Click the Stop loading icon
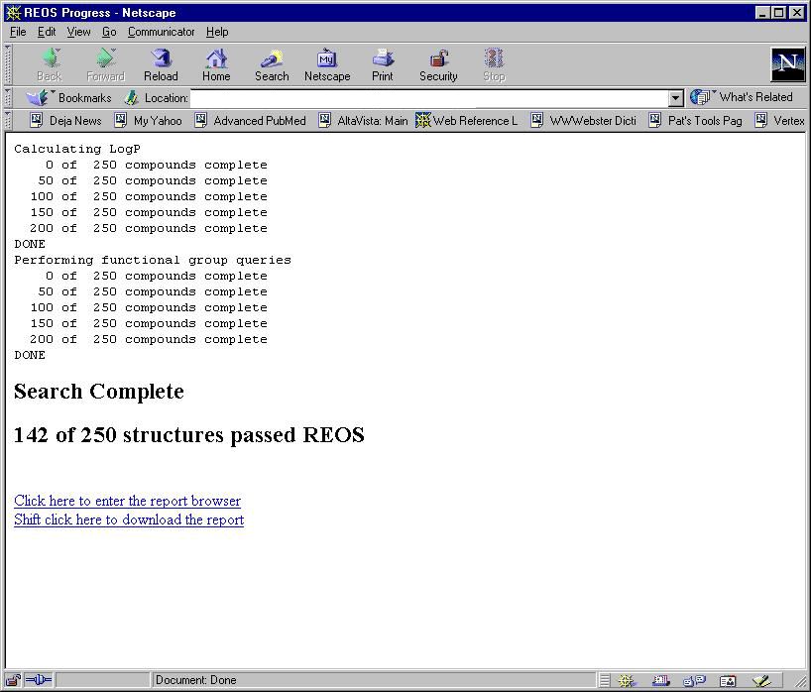 click(x=494, y=65)
